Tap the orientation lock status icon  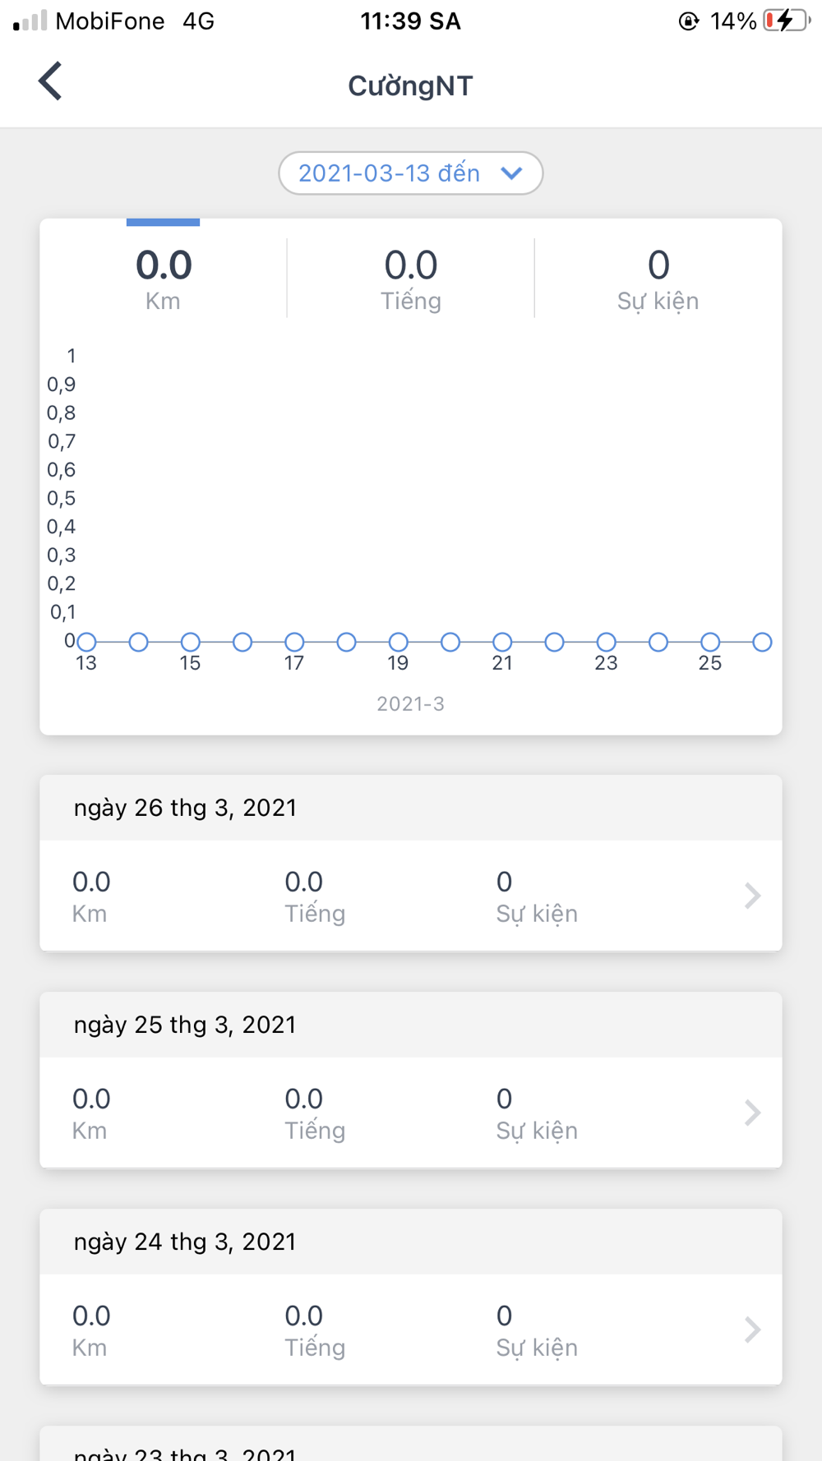(689, 21)
